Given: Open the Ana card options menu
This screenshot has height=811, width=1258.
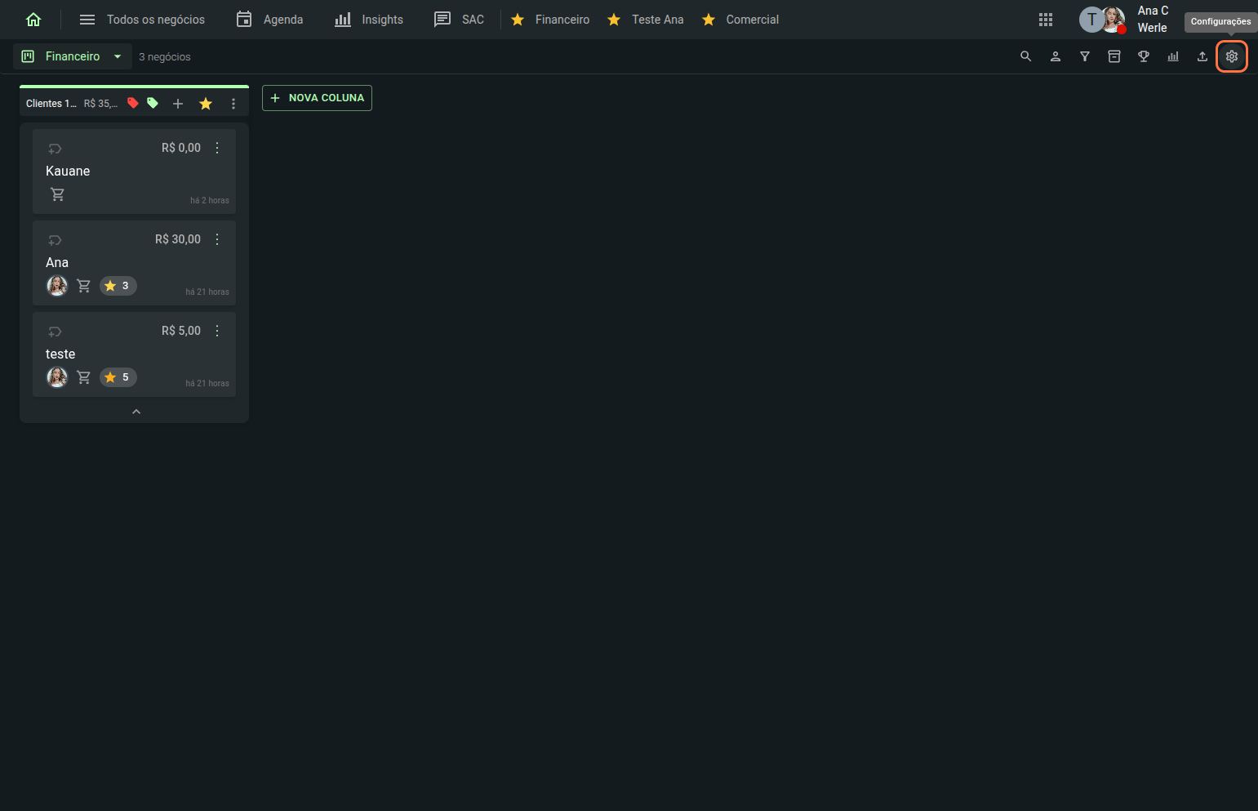Looking at the screenshot, I should pyautogui.click(x=217, y=239).
